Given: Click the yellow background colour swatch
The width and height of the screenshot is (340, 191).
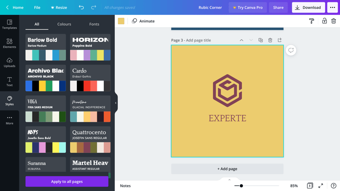Looking at the screenshot, I should tap(121, 21).
